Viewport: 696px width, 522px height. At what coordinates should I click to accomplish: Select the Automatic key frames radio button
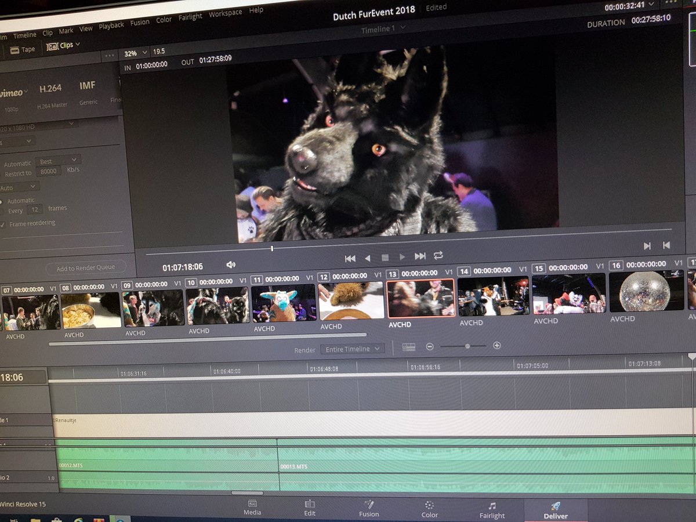pyautogui.click(x=1, y=201)
